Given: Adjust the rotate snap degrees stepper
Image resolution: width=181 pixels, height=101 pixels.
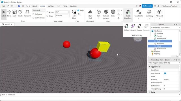Looking at the screenshot, I should pyautogui.click(x=68, y=12).
